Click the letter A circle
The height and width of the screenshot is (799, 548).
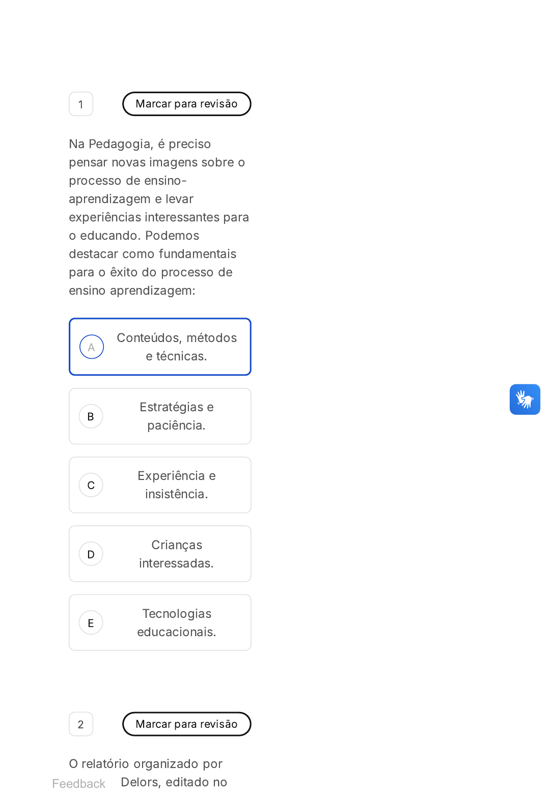92,347
